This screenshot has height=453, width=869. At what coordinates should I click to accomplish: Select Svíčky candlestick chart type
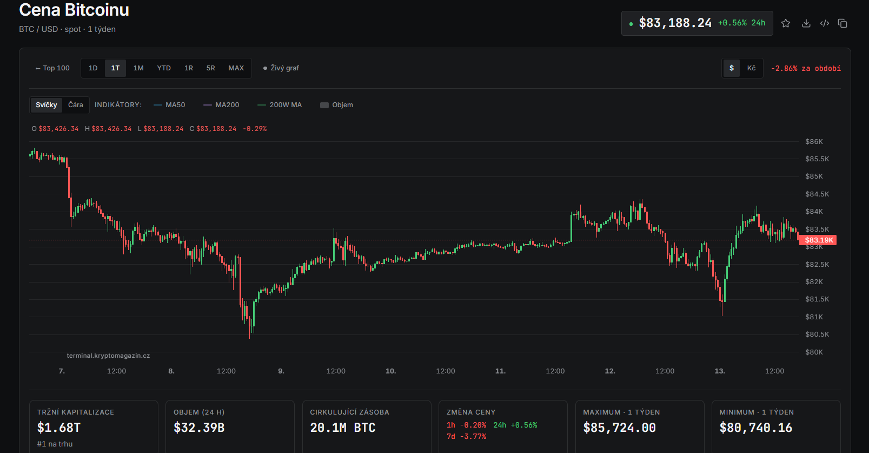click(47, 105)
